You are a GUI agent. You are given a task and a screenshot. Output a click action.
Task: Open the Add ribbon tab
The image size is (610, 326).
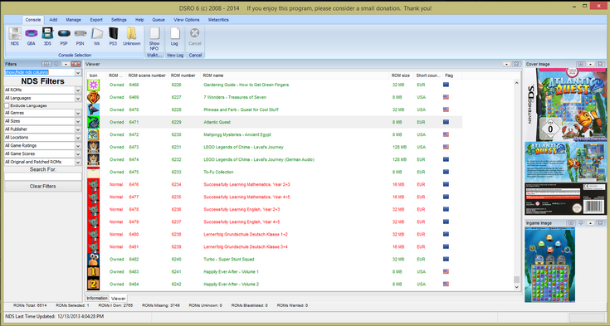click(x=53, y=20)
